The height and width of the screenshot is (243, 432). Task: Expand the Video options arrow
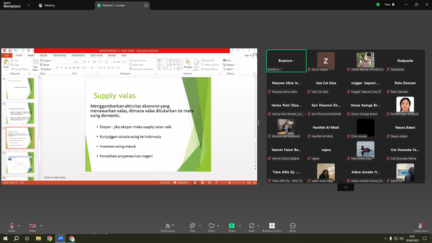coord(40,225)
